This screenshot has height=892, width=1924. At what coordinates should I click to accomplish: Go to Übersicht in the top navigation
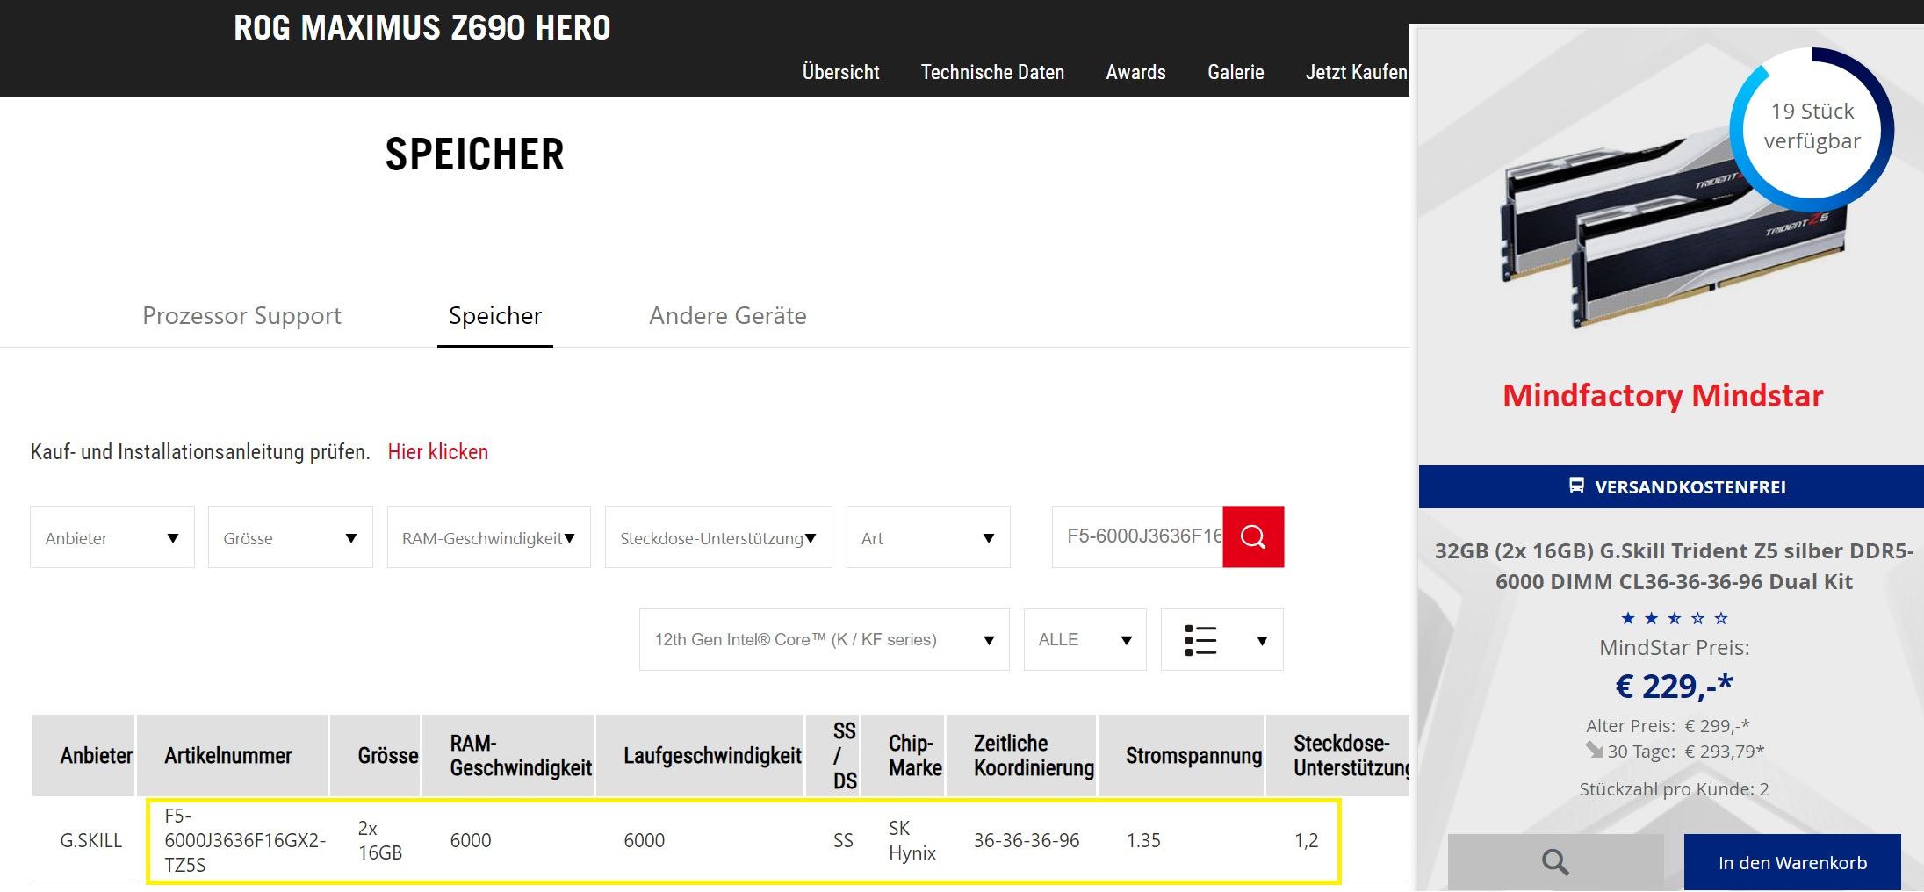(x=841, y=72)
